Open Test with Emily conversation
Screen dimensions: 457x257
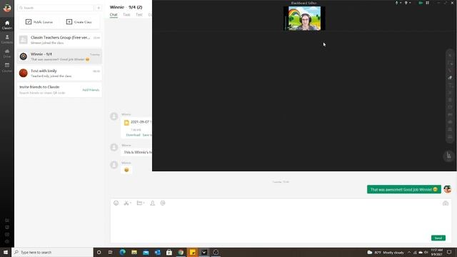pos(59,73)
